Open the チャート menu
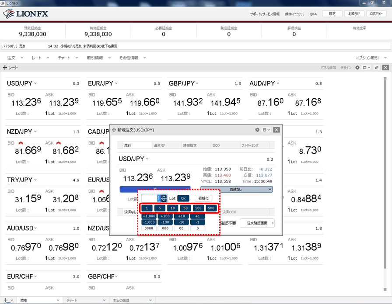Screen dimensions: 392x304 click(68, 58)
